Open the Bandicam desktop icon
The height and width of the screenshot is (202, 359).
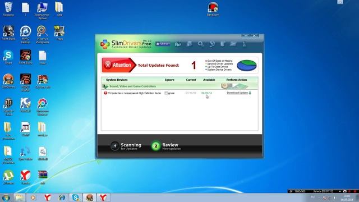point(213,9)
